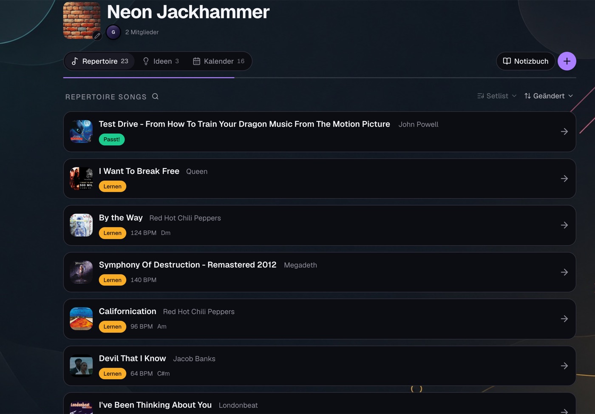
Task: Click the Passt! status badge
Action: (x=112, y=139)
